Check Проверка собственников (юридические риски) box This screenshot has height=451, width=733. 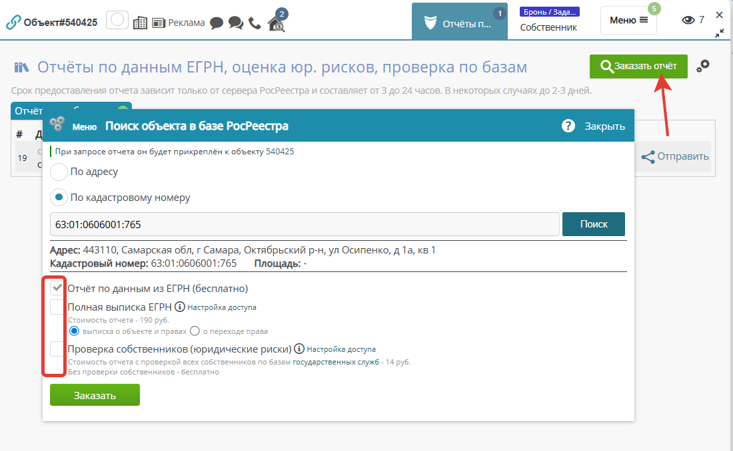click(57, 349)
